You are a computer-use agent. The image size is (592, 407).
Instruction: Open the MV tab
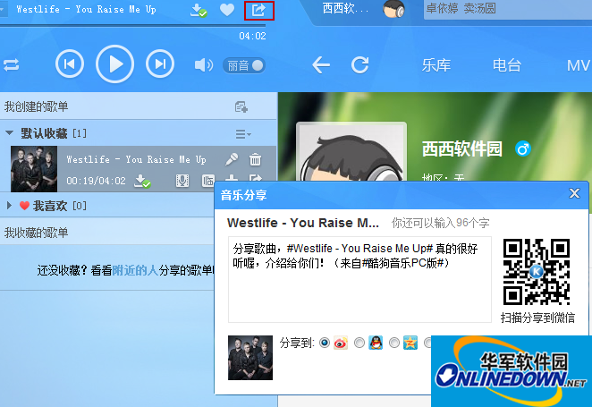click(x=578, y=65)
